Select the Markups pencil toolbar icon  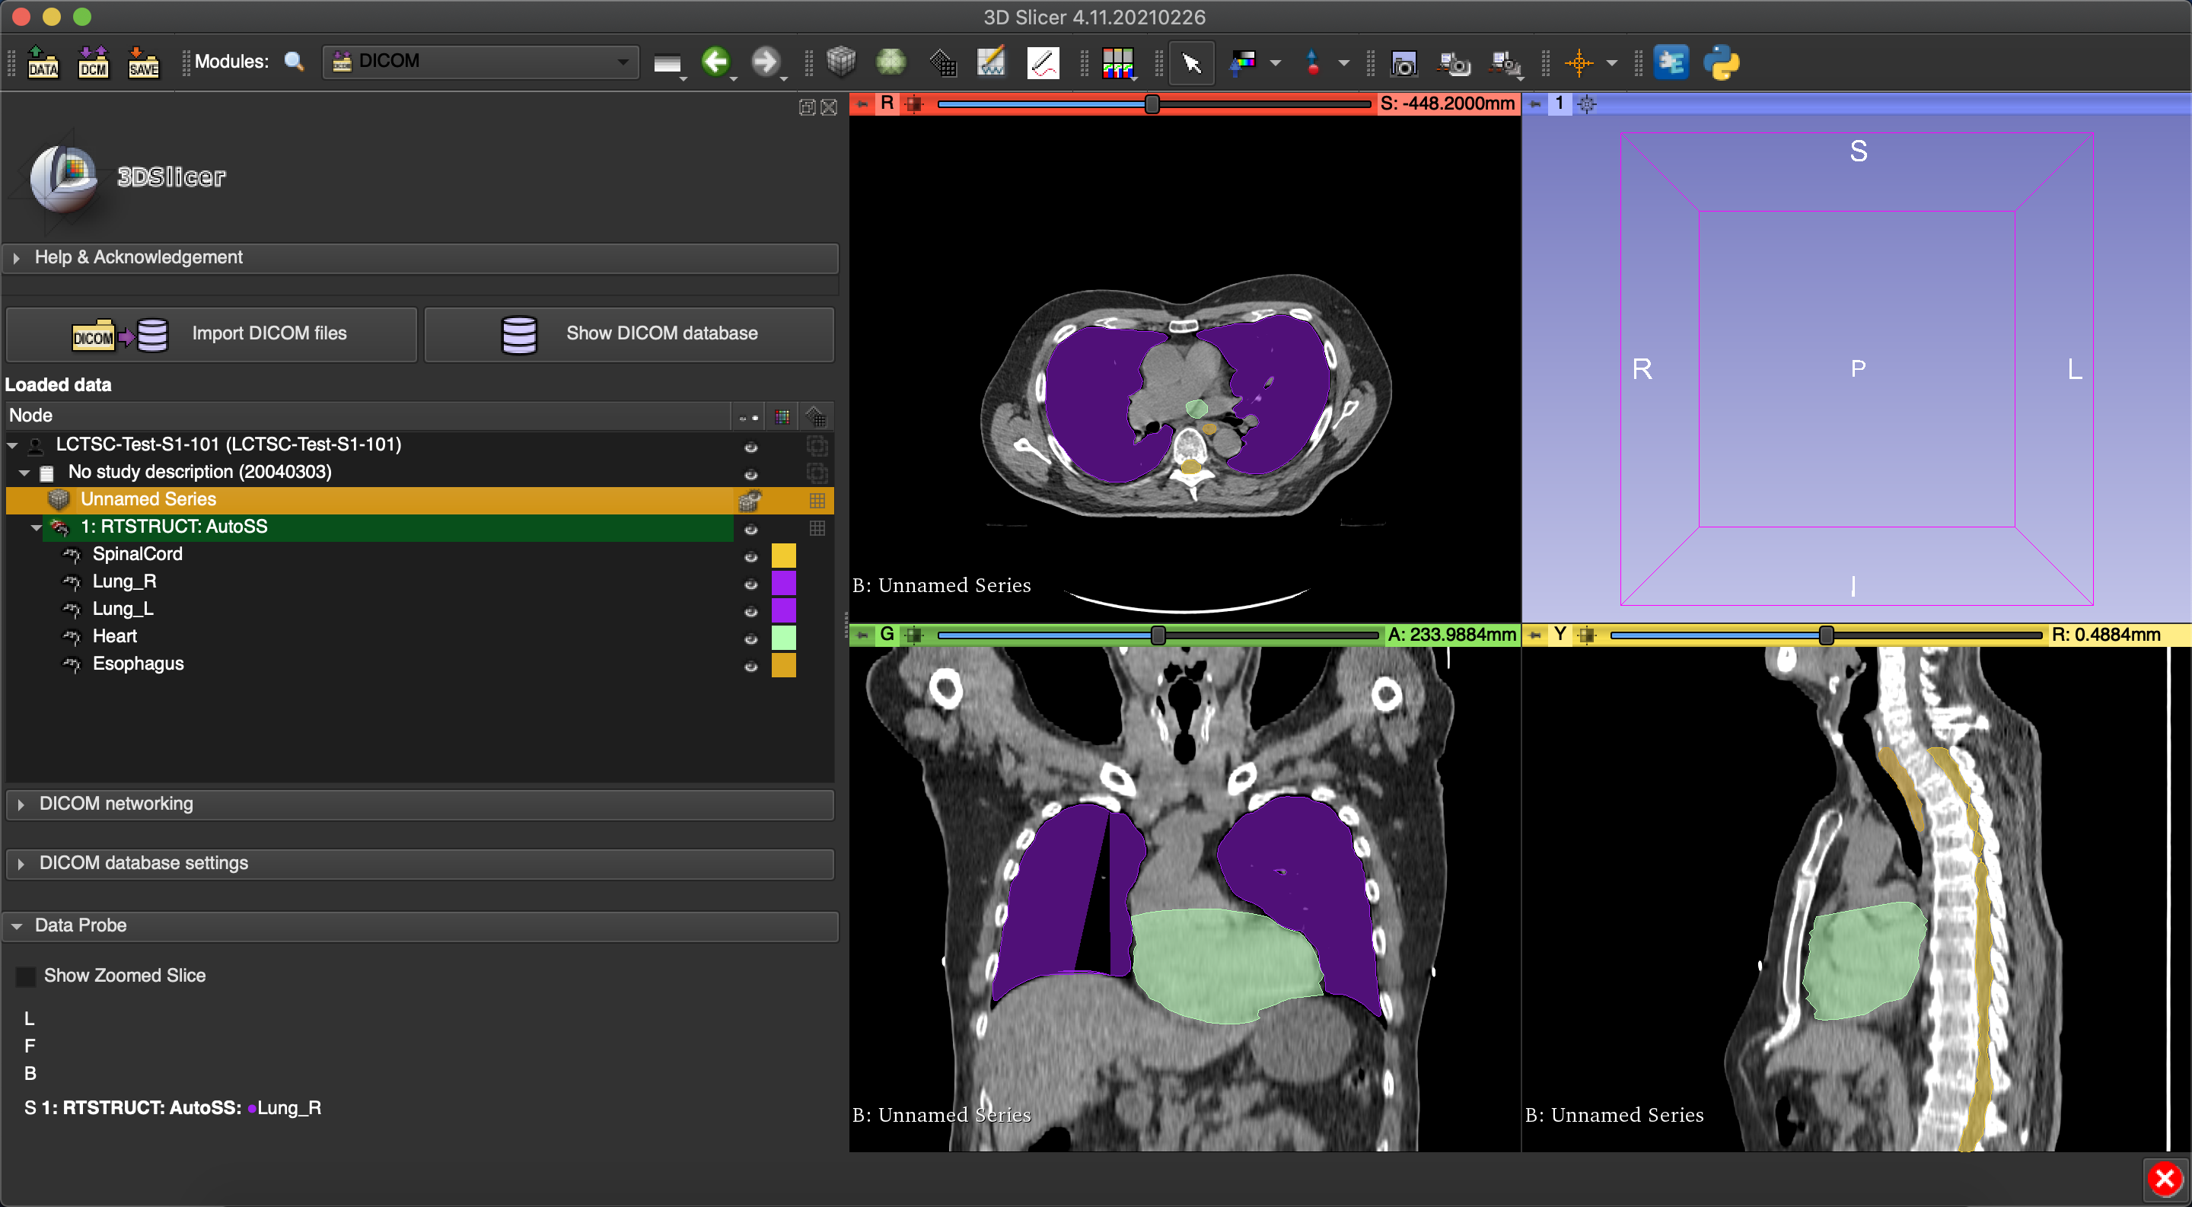tap(1043, 62)
